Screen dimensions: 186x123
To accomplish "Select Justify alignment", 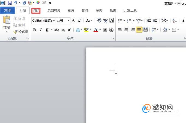I will point(139,30).
